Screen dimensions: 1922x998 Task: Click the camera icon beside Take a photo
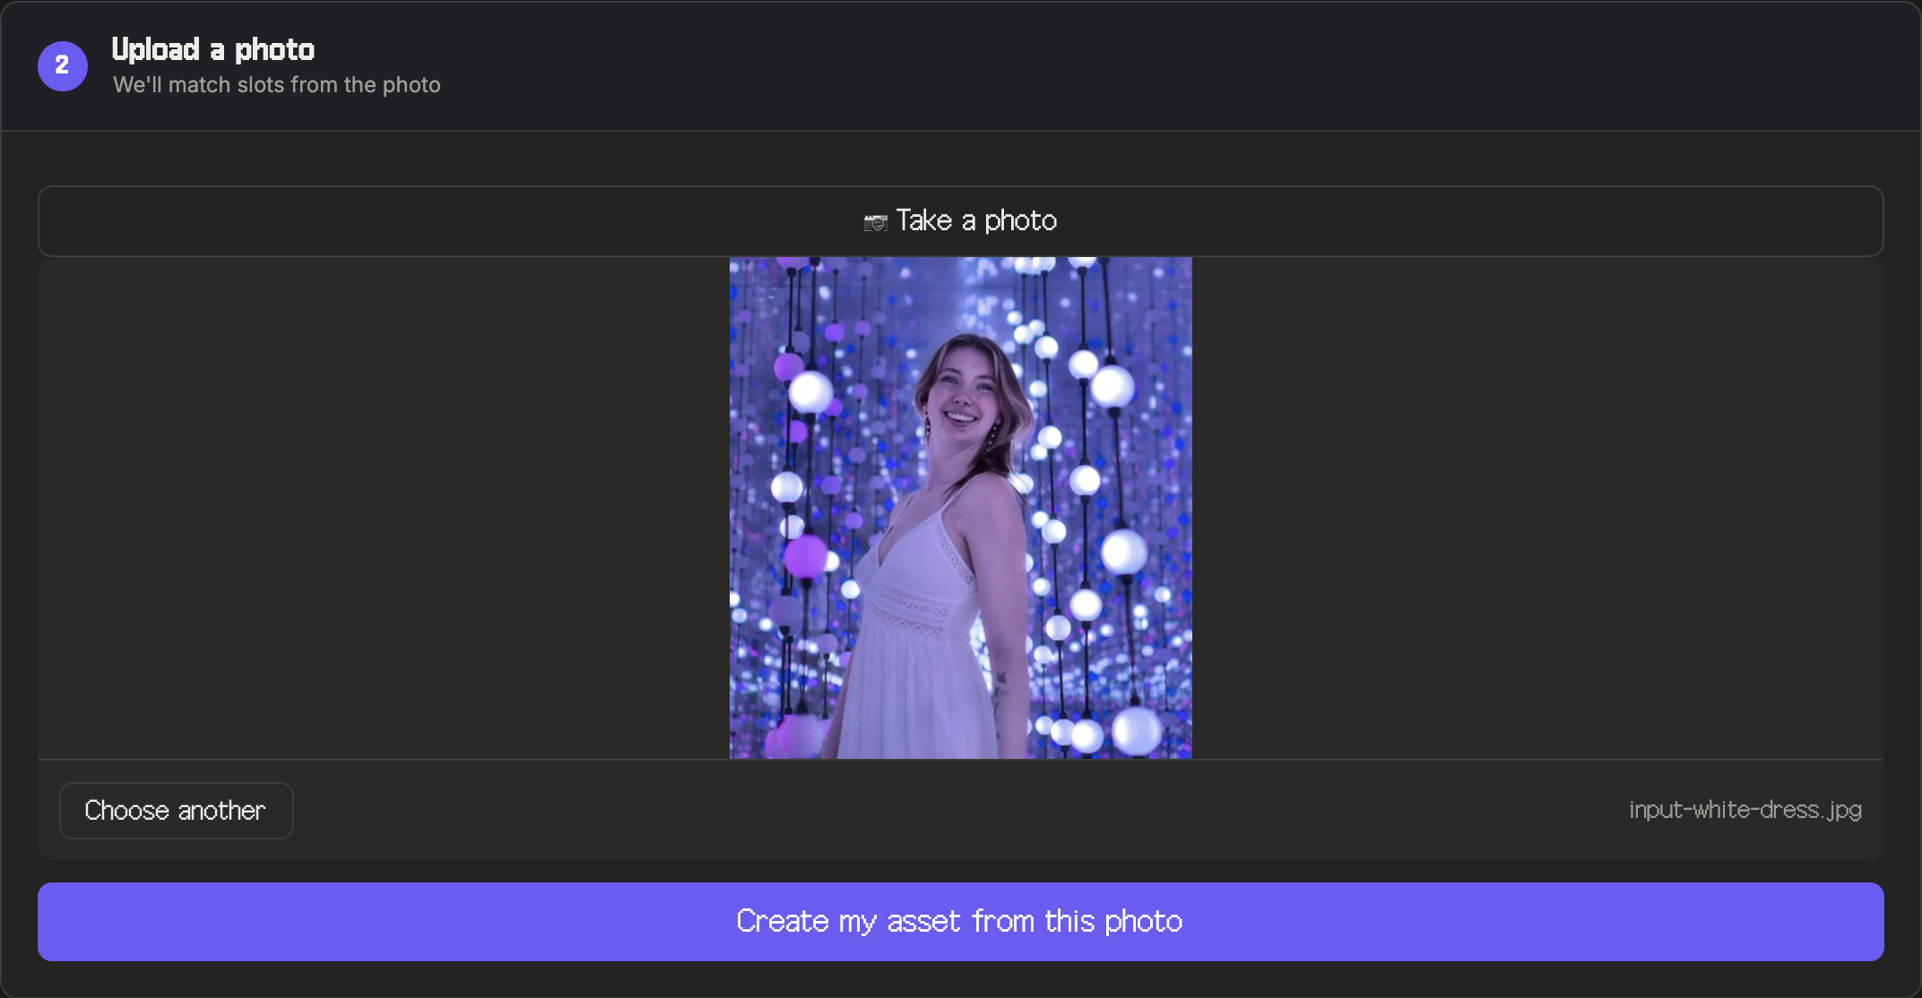[x=875, y=222]
